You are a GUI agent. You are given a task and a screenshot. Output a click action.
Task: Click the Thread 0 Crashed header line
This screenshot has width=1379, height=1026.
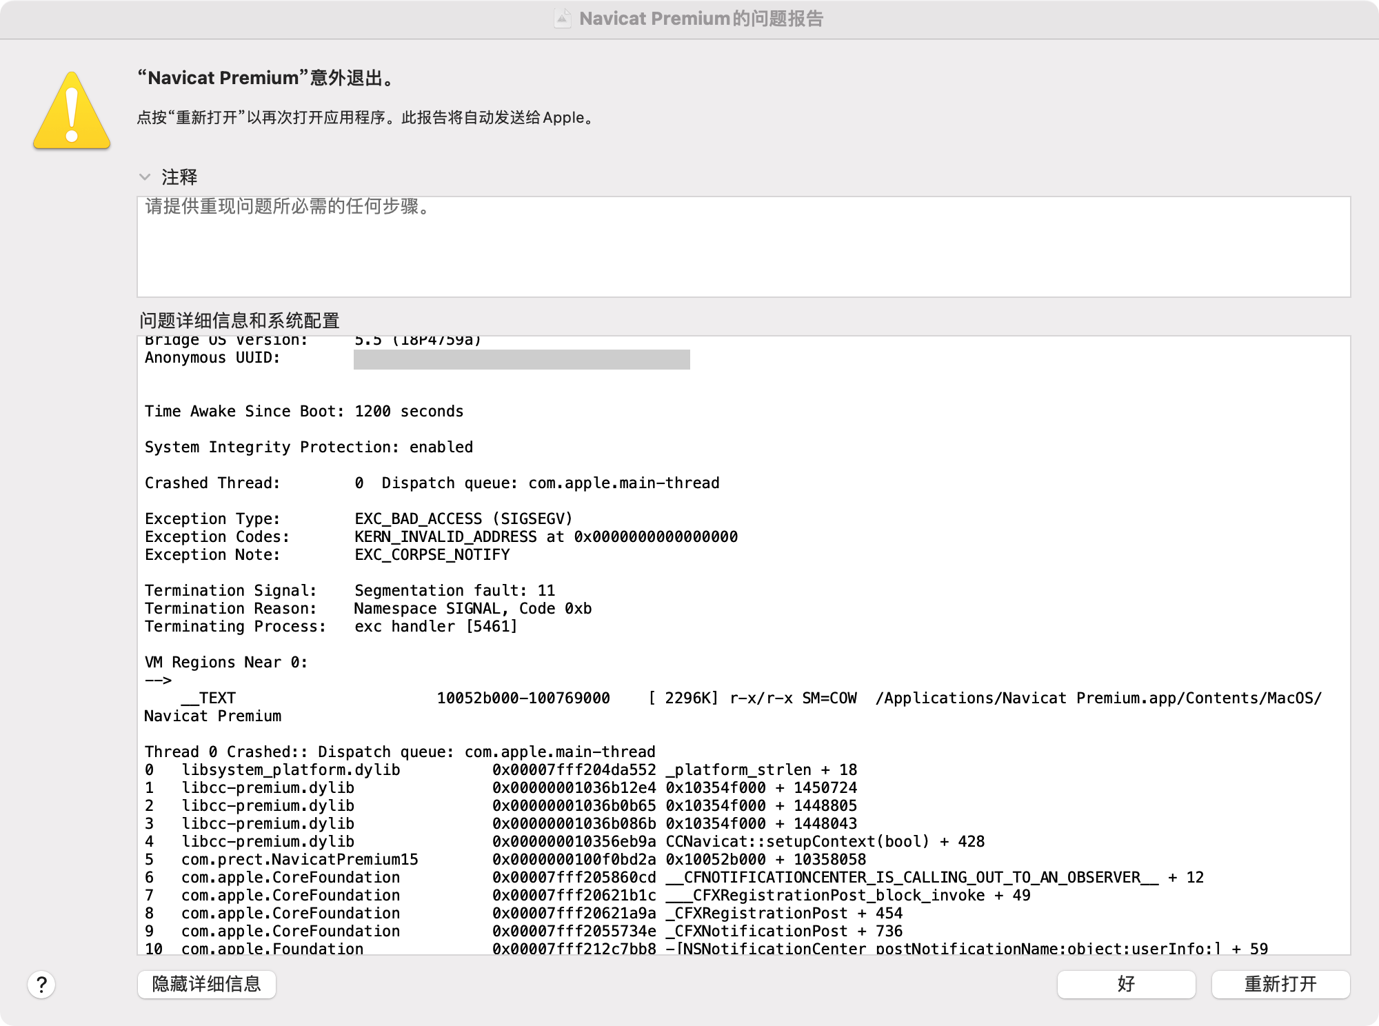pyautogui.click(x=400, y=752)
